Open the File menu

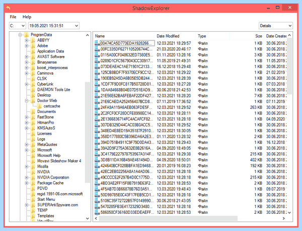click(13, 17)
